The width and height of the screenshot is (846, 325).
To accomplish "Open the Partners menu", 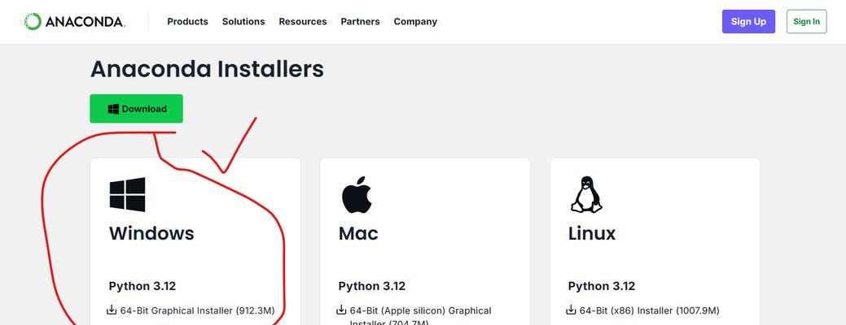I will pyautogui.click(x=361, y=21).
